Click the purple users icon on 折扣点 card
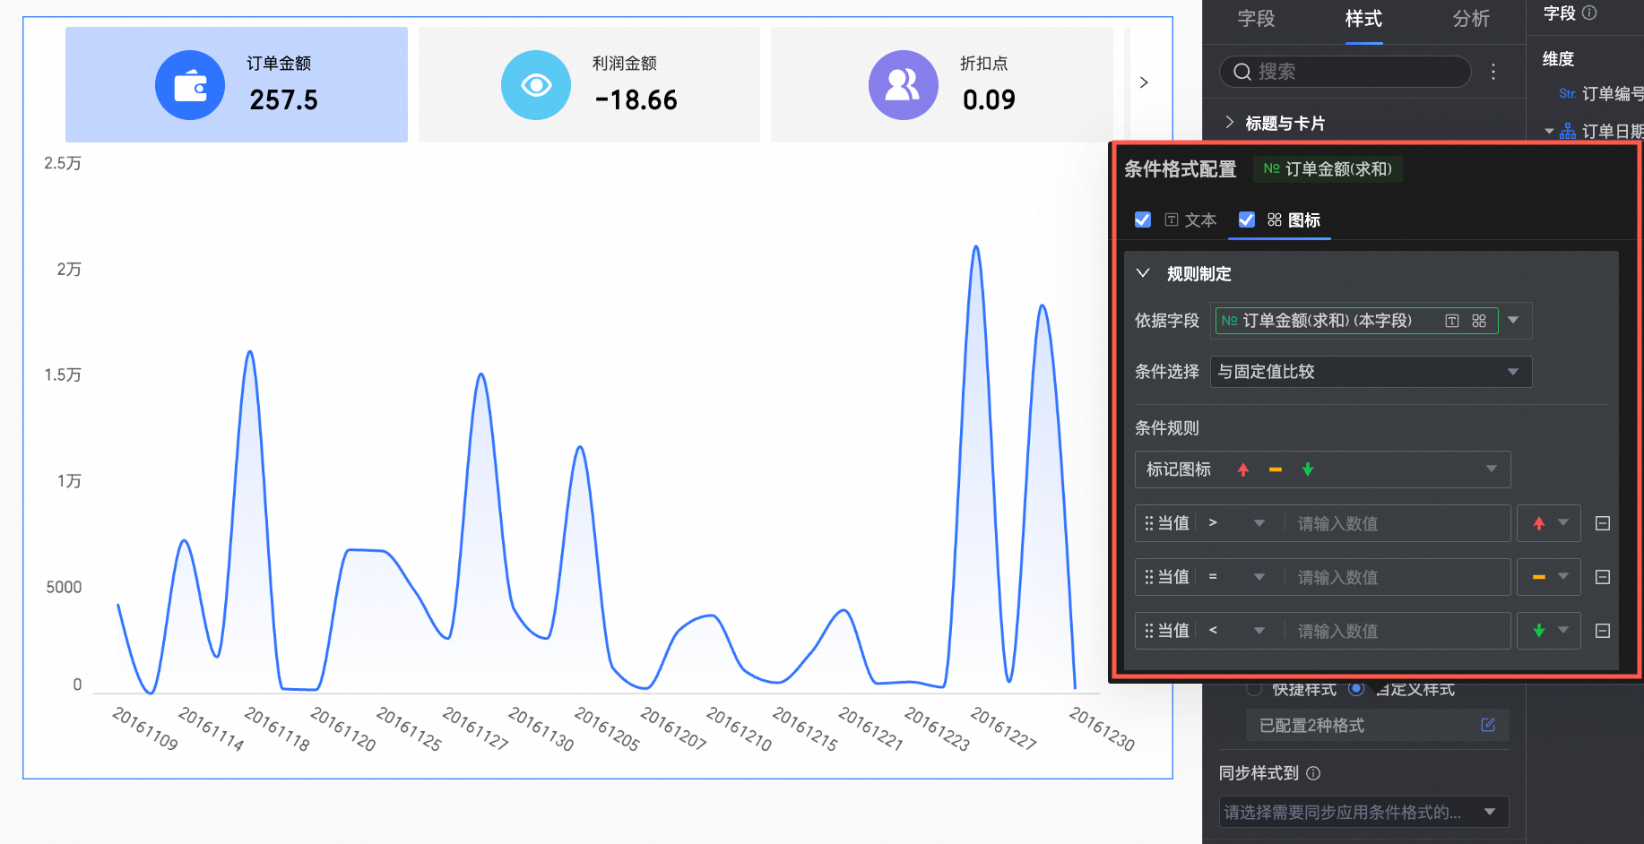This screenshot has height=844, width=1644. [903, 85]
